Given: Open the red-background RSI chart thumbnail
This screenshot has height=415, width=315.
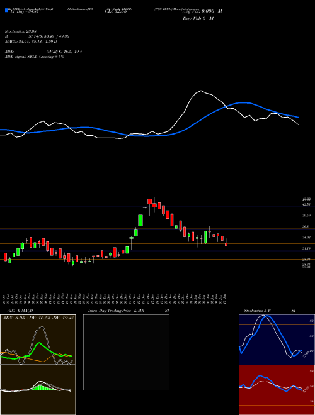Looking at the screenshot, I should point(277,390).
